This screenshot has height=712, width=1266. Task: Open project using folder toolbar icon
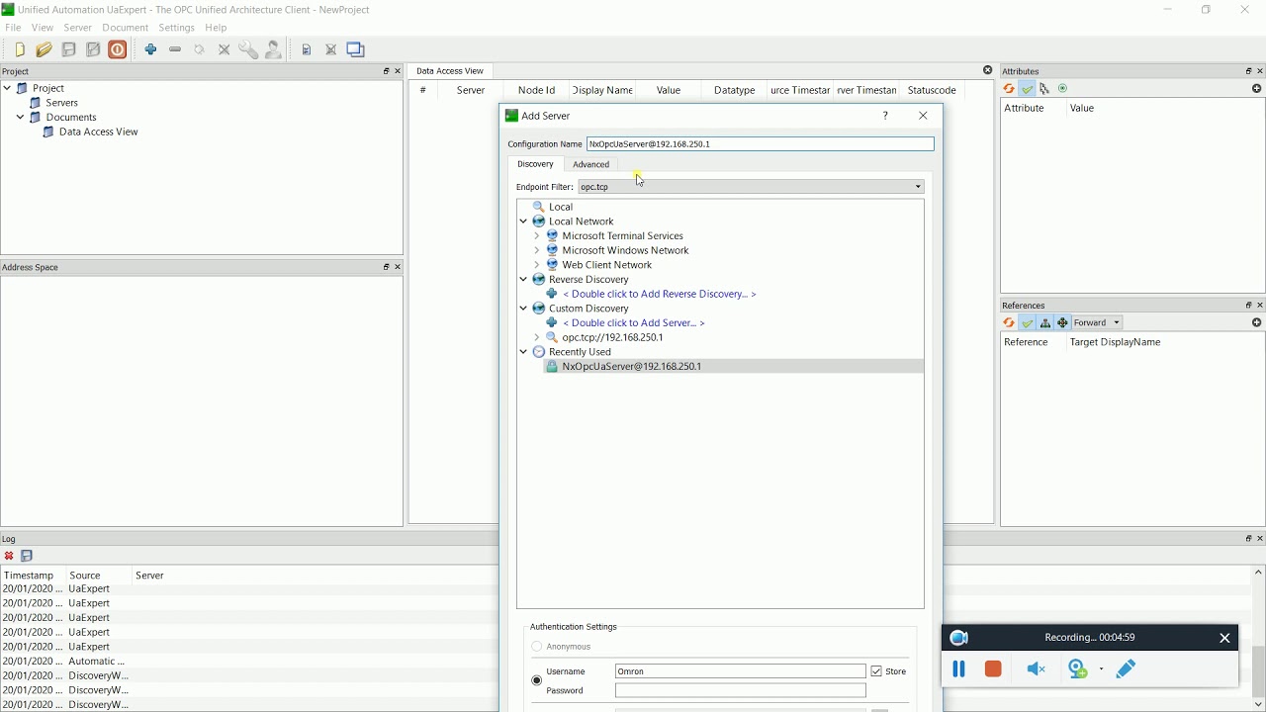tap(44, 49)
